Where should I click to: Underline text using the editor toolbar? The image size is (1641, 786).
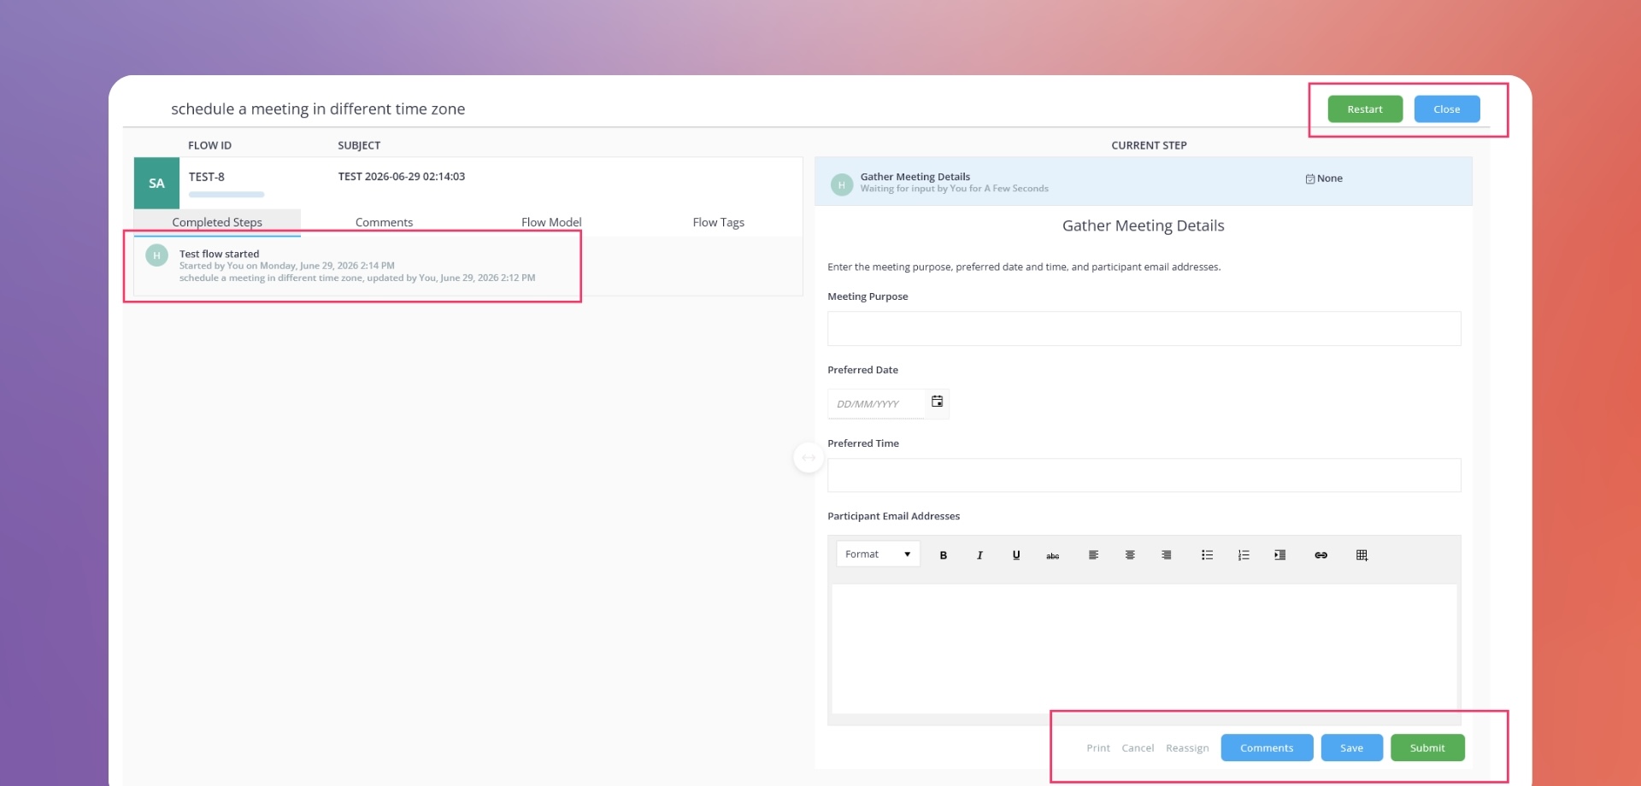1016,555
